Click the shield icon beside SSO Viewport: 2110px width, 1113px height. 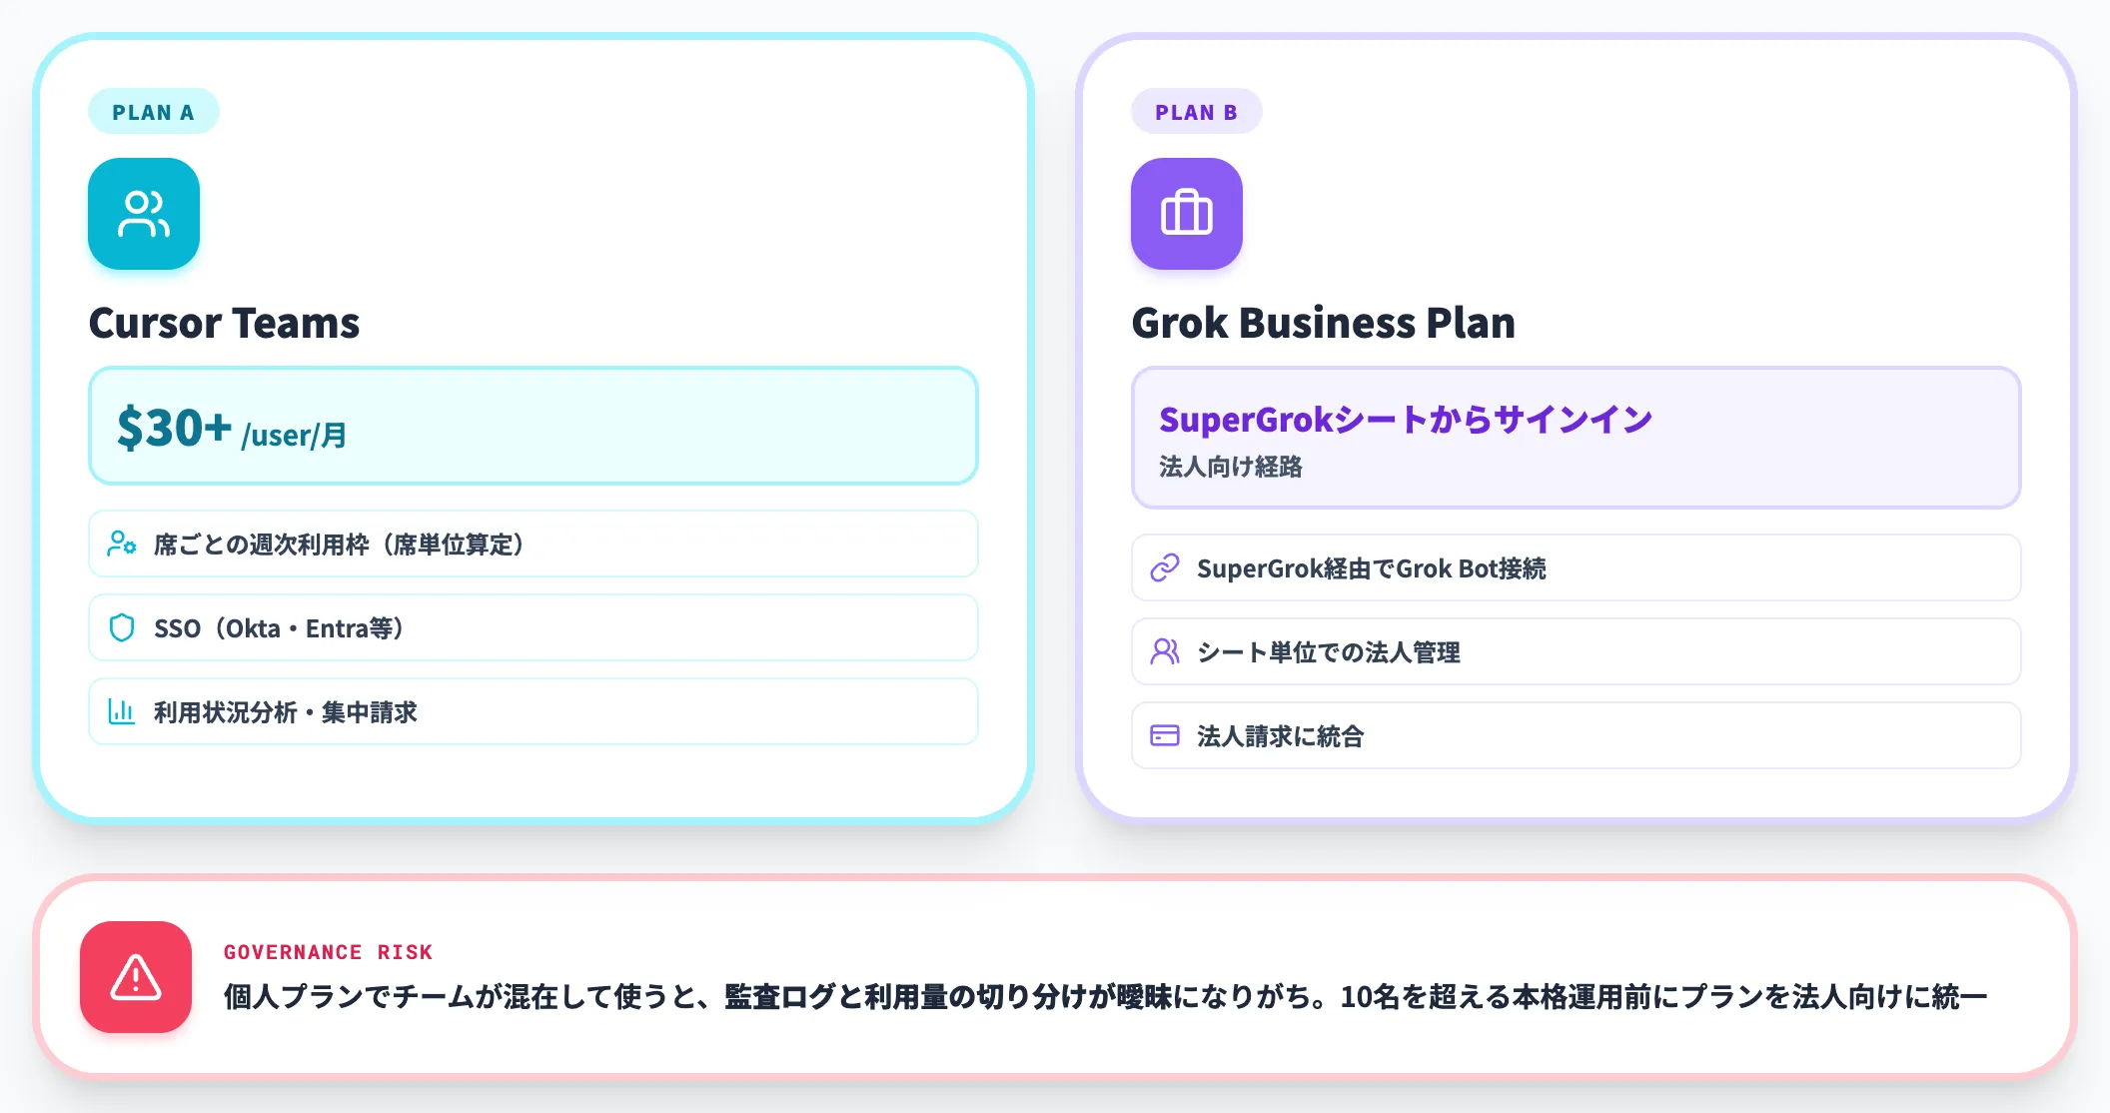tap(122, 627)
